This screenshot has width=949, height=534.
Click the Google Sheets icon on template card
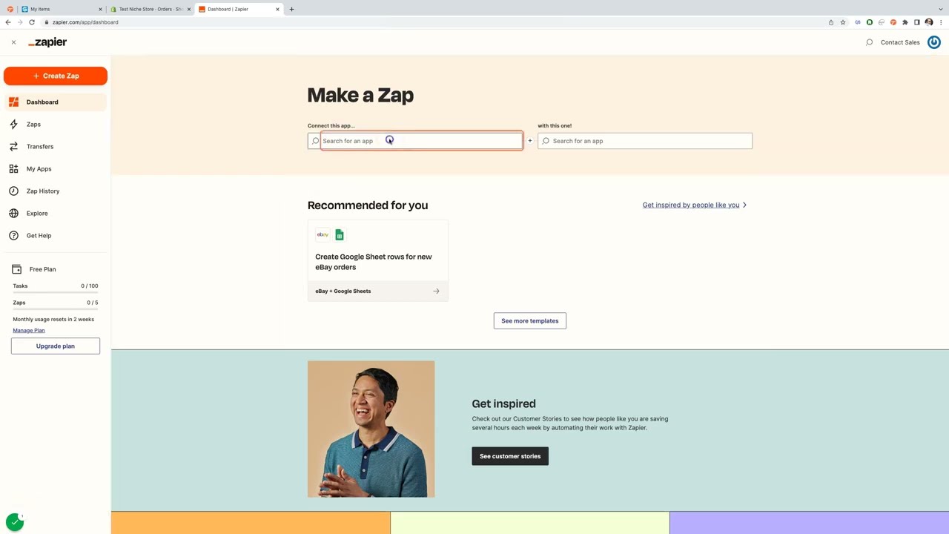click(340, 235)
